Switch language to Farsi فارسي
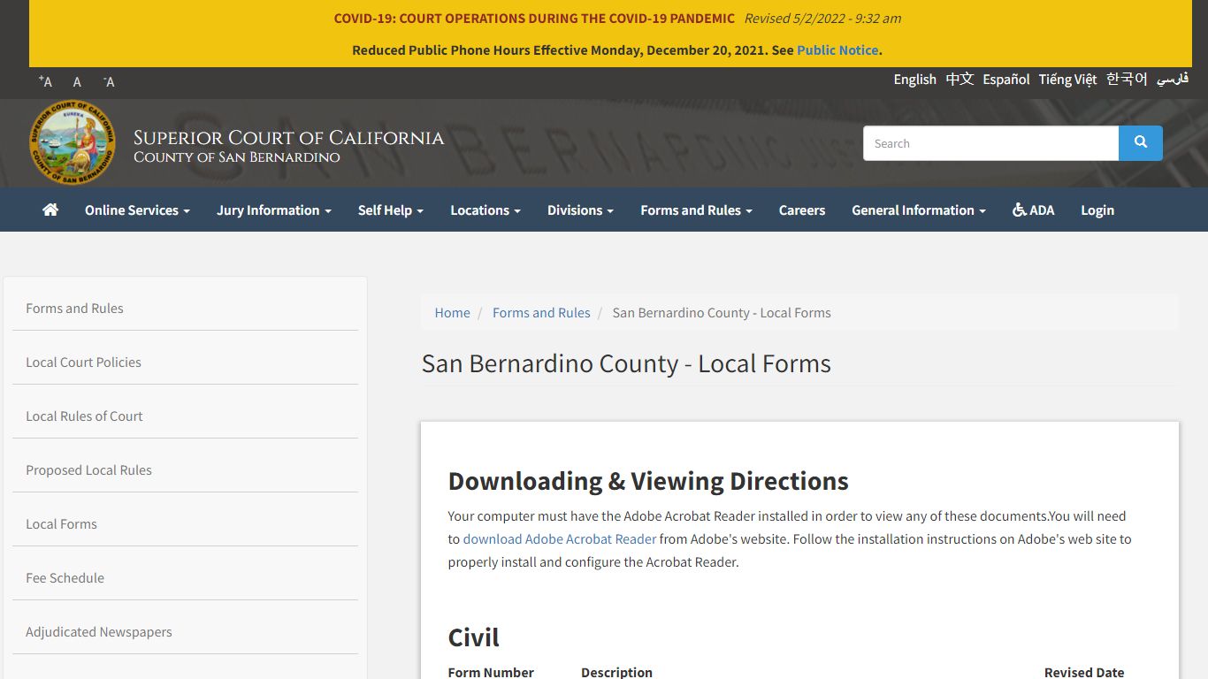Viewport: 1208px width, 679px height. coord(1173,80)
